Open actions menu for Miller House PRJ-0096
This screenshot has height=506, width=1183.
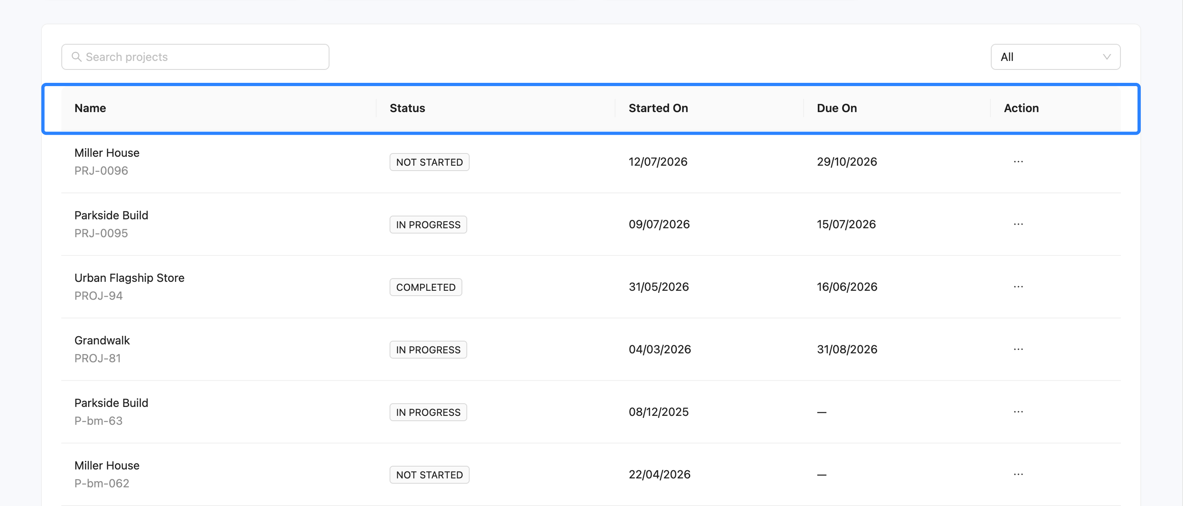pos(1018,162)
